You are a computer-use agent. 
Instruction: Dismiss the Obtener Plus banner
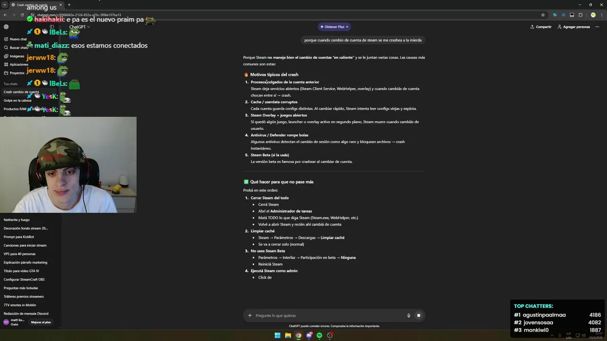pos(347,27)
